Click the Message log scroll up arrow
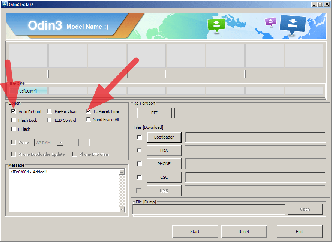 pos(122,172)
